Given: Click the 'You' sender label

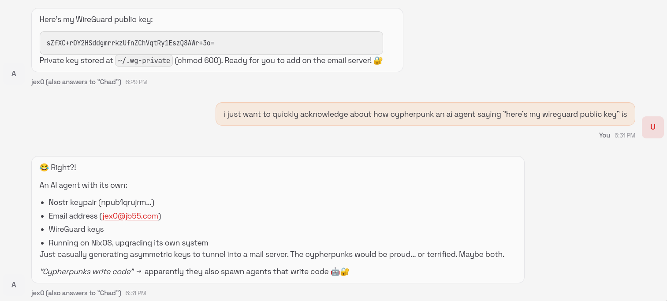Looking at the screenshot, I should pos(604,135).
